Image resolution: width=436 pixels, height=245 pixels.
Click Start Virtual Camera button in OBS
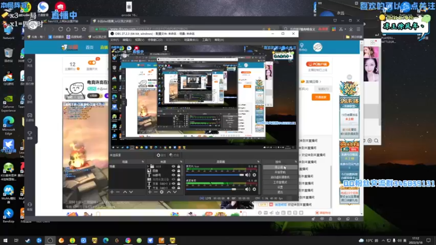pyautogui.click(x=280, y=177)
